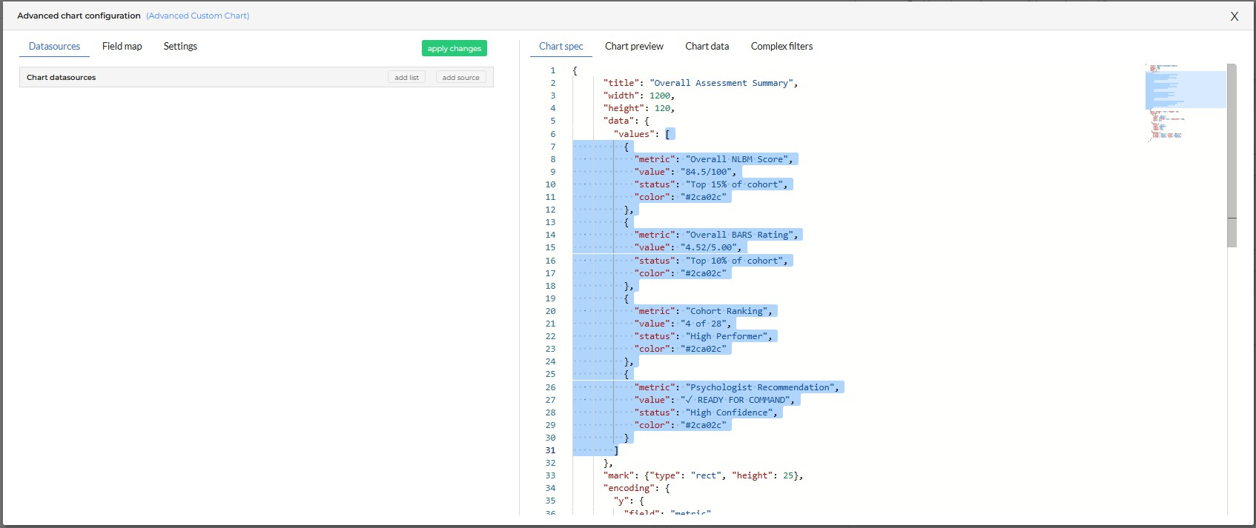This screenshot has width=1256, height=528.
Task: Click the add list button
Action: tap(406, 77)
